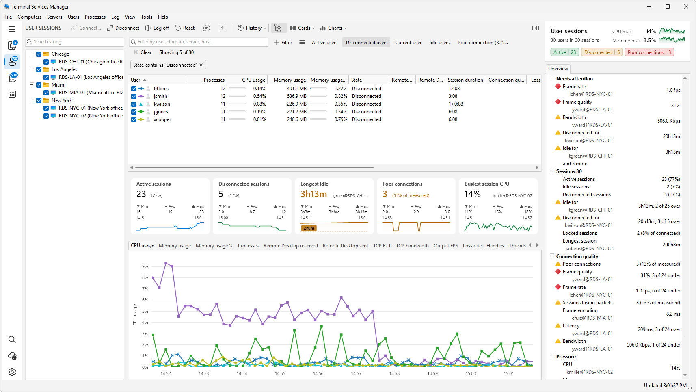
Task: Uncheck the RDS-NYC-02 server checkbox
Action: click(46, 116)
